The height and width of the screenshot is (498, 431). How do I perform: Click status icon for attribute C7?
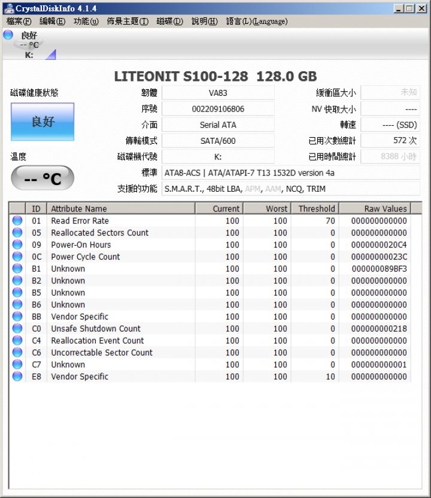point(17,364)
